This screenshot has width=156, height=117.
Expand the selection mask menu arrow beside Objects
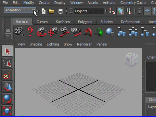(71, 11)
